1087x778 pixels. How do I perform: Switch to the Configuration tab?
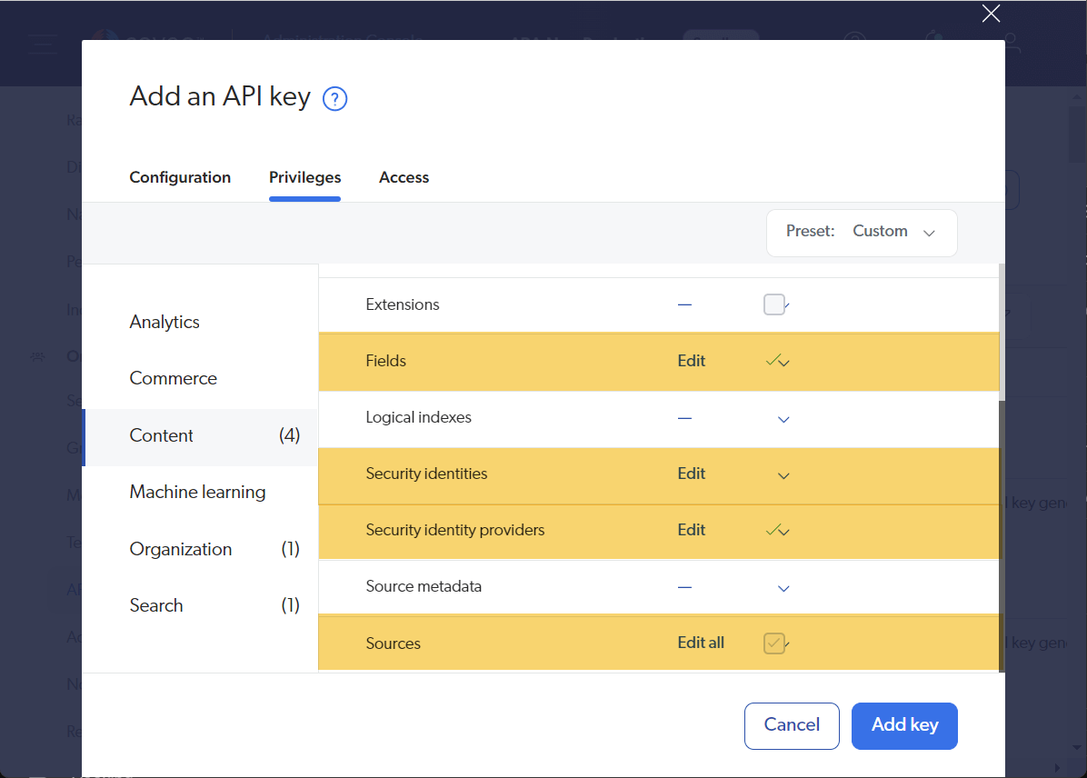(x=180, y=178)
